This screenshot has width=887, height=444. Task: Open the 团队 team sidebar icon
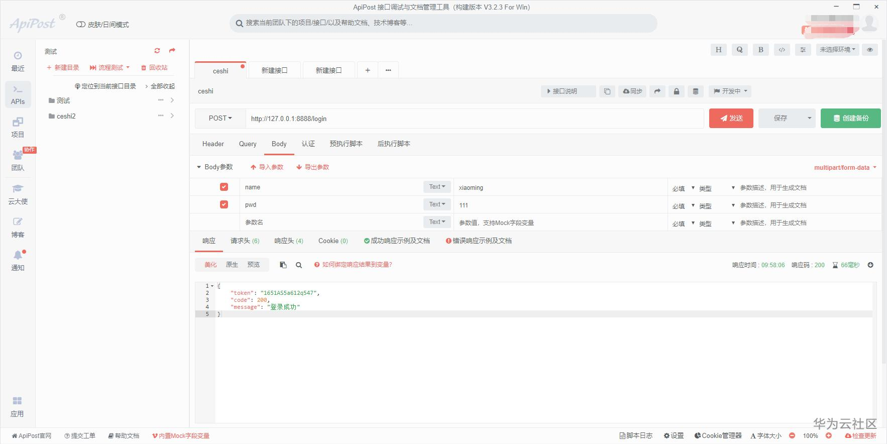click(x=18, y=161)
